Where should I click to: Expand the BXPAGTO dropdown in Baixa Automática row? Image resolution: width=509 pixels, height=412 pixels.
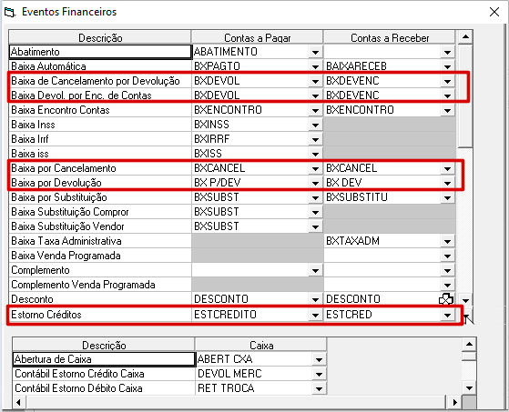point(315,66)
